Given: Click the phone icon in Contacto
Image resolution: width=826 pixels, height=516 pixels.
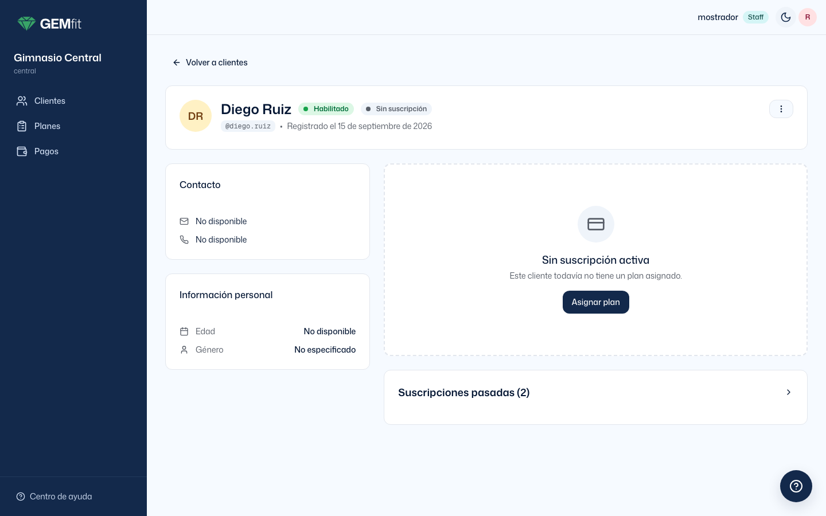Looking at the screenshot, I should 184,240.
